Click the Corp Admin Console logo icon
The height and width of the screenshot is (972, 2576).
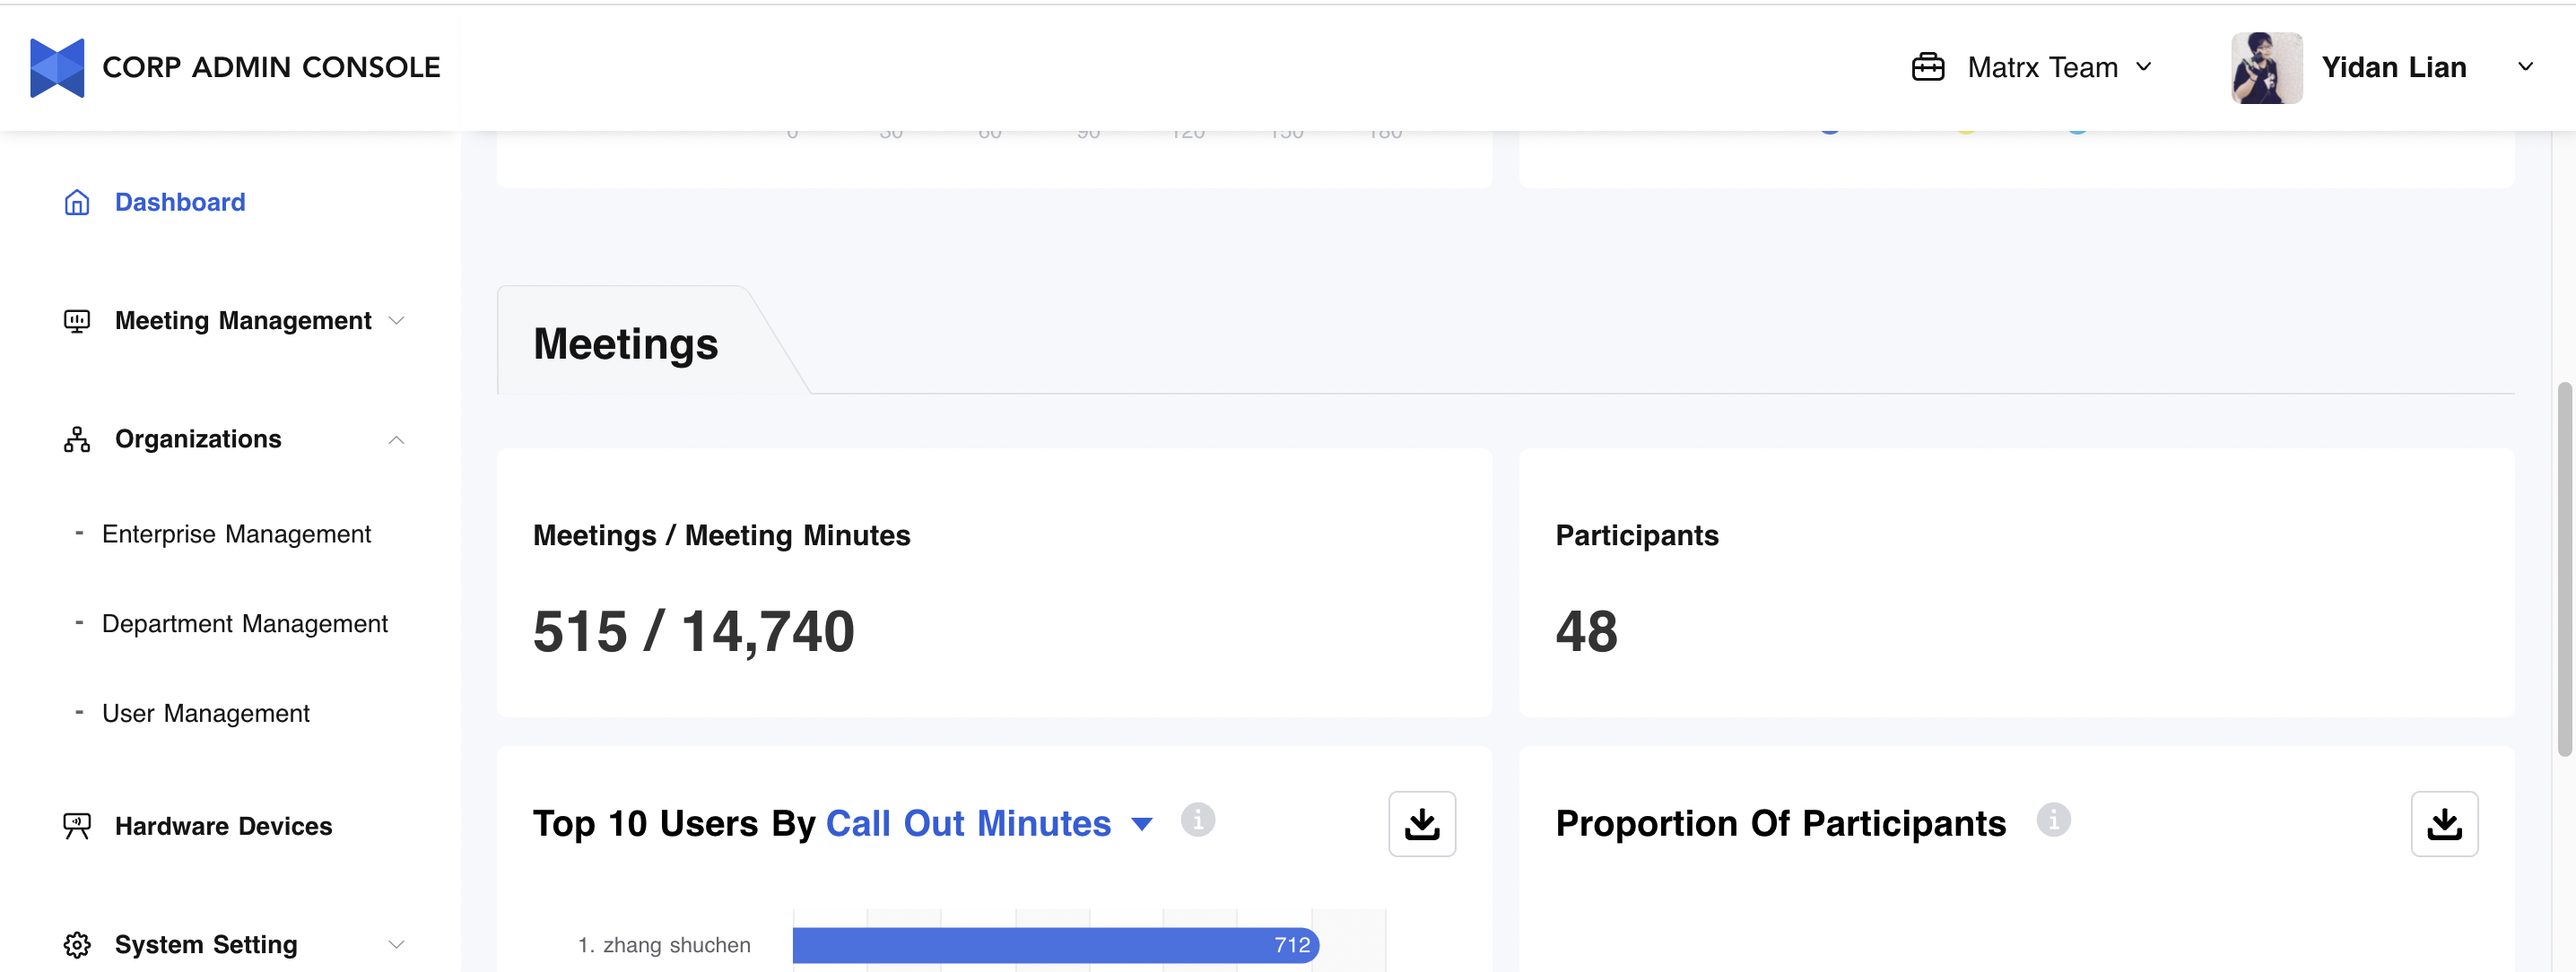57,68
